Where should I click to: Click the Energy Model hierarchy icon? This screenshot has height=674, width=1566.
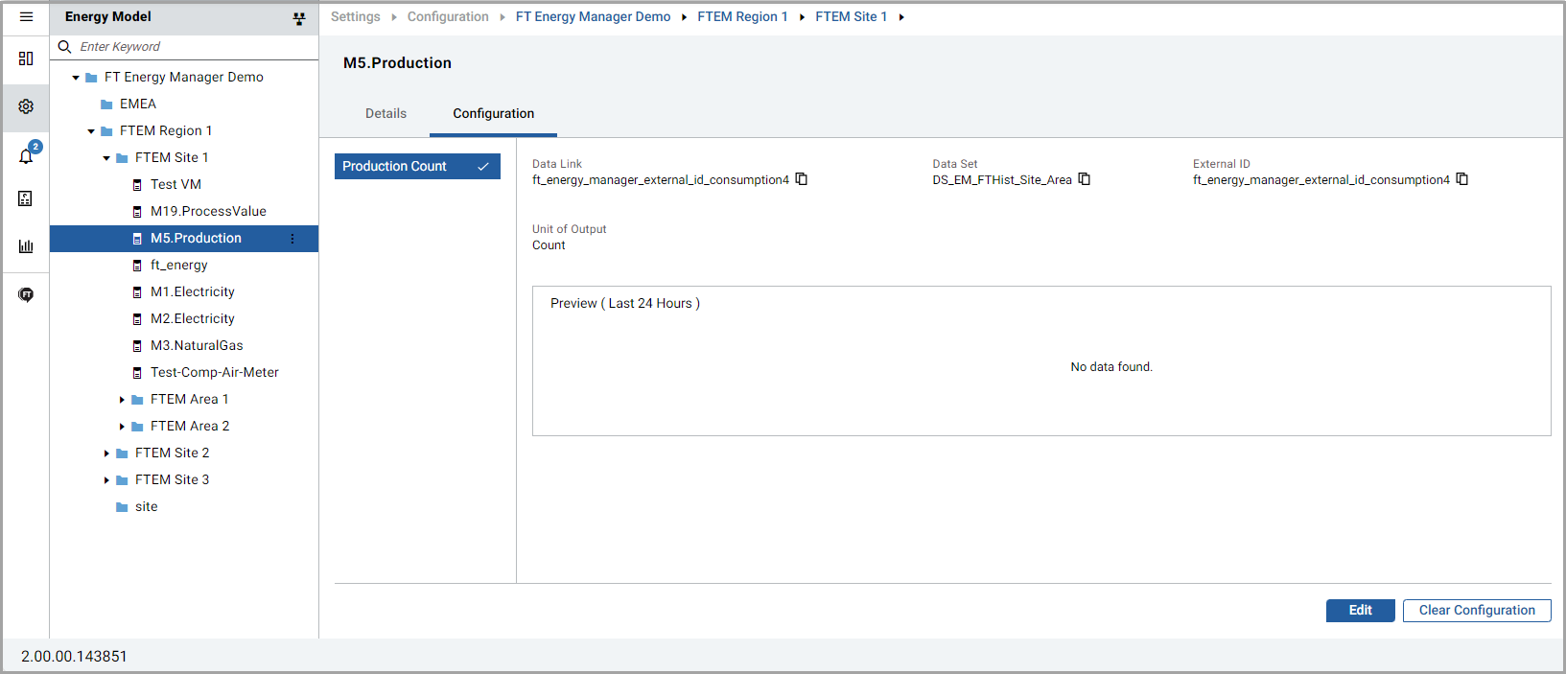pos(299,18)
